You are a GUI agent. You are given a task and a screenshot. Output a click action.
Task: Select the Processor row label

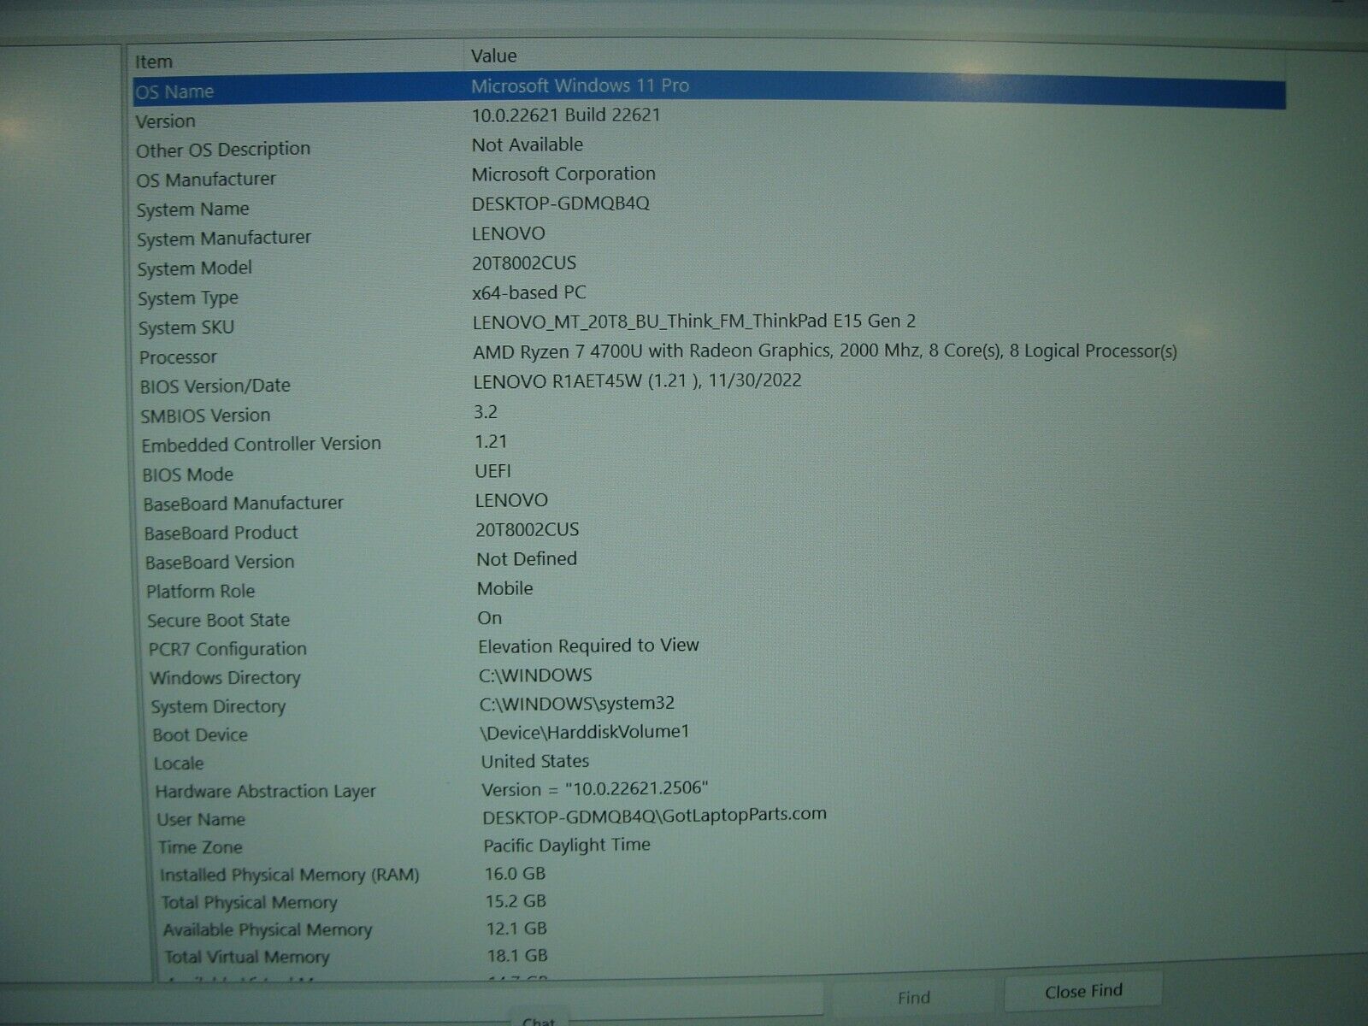click(178, 357)
